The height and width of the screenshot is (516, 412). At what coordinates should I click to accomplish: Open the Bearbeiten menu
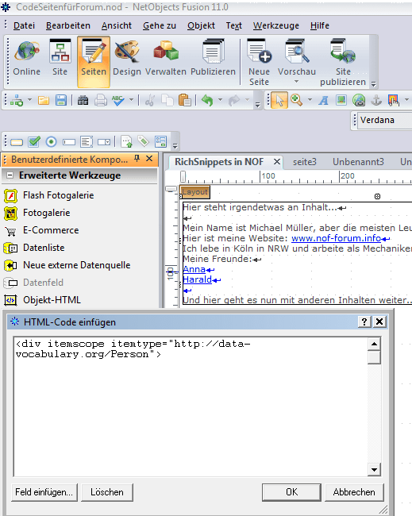[x=68, y=25]
